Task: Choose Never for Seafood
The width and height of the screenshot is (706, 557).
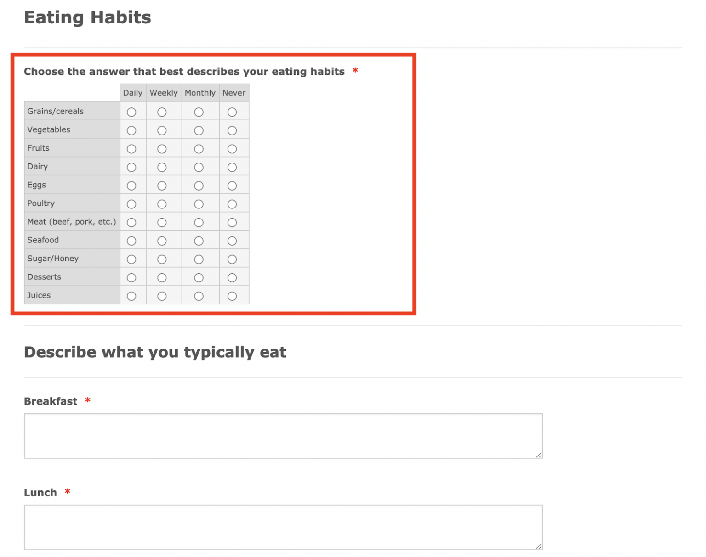Action: [232, 241]
